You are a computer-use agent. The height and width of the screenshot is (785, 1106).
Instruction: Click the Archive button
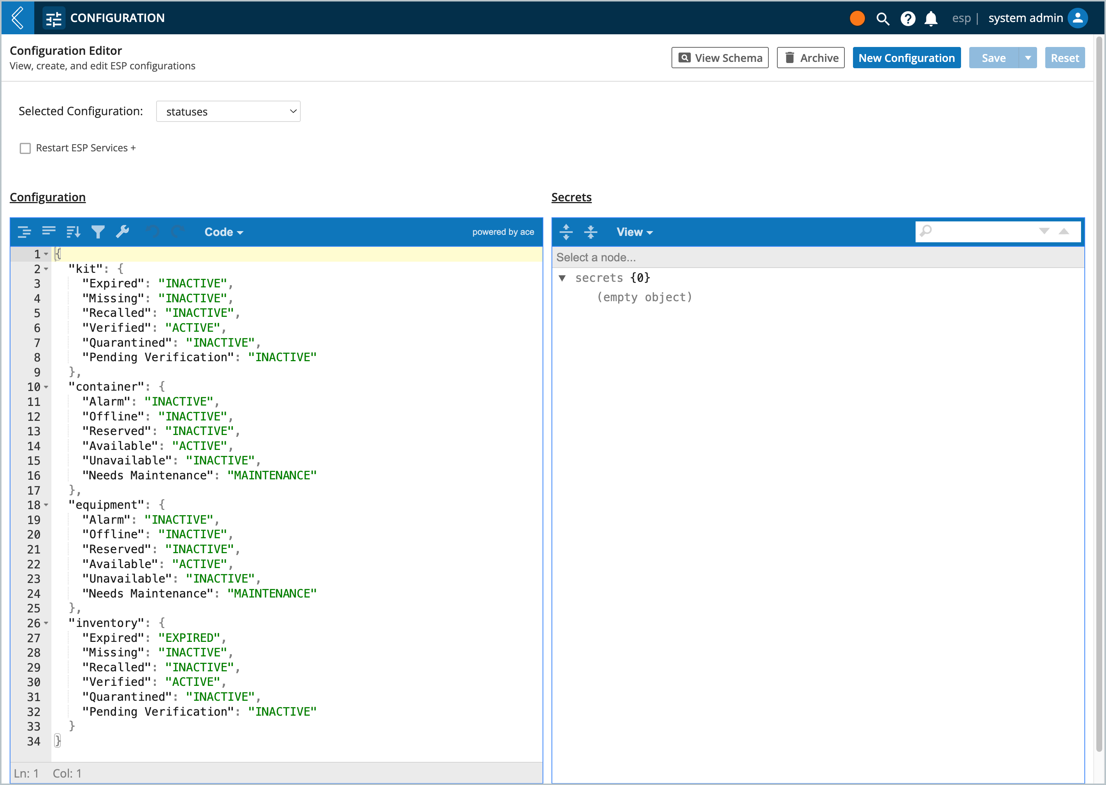[811, 58]
